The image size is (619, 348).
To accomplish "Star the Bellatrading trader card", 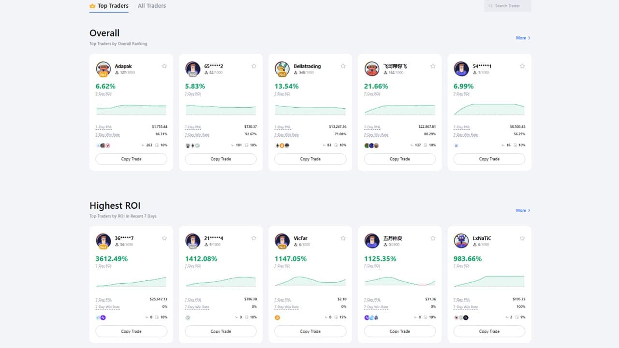I will pos(343,66).
